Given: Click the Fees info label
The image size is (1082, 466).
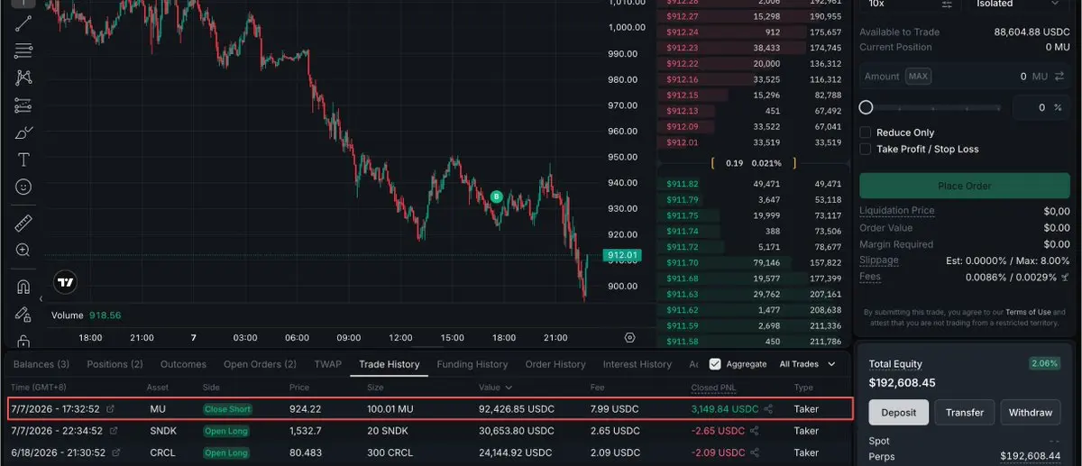Looking at the screenshot, I should point(870,277).
